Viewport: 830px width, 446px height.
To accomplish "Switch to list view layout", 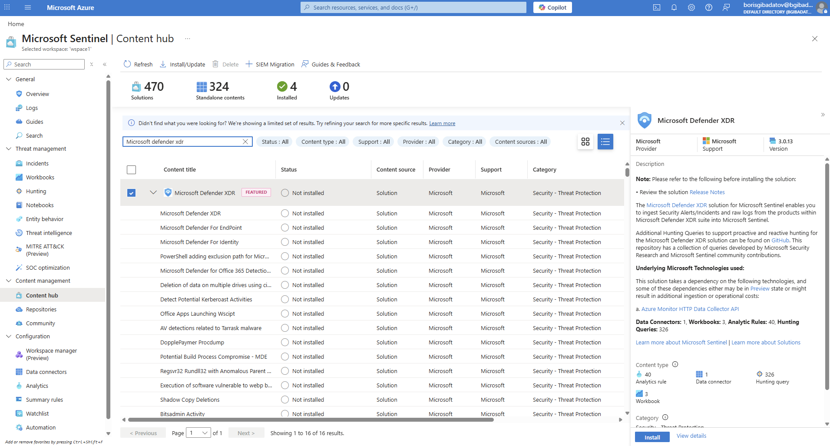I will coord(605,142).
